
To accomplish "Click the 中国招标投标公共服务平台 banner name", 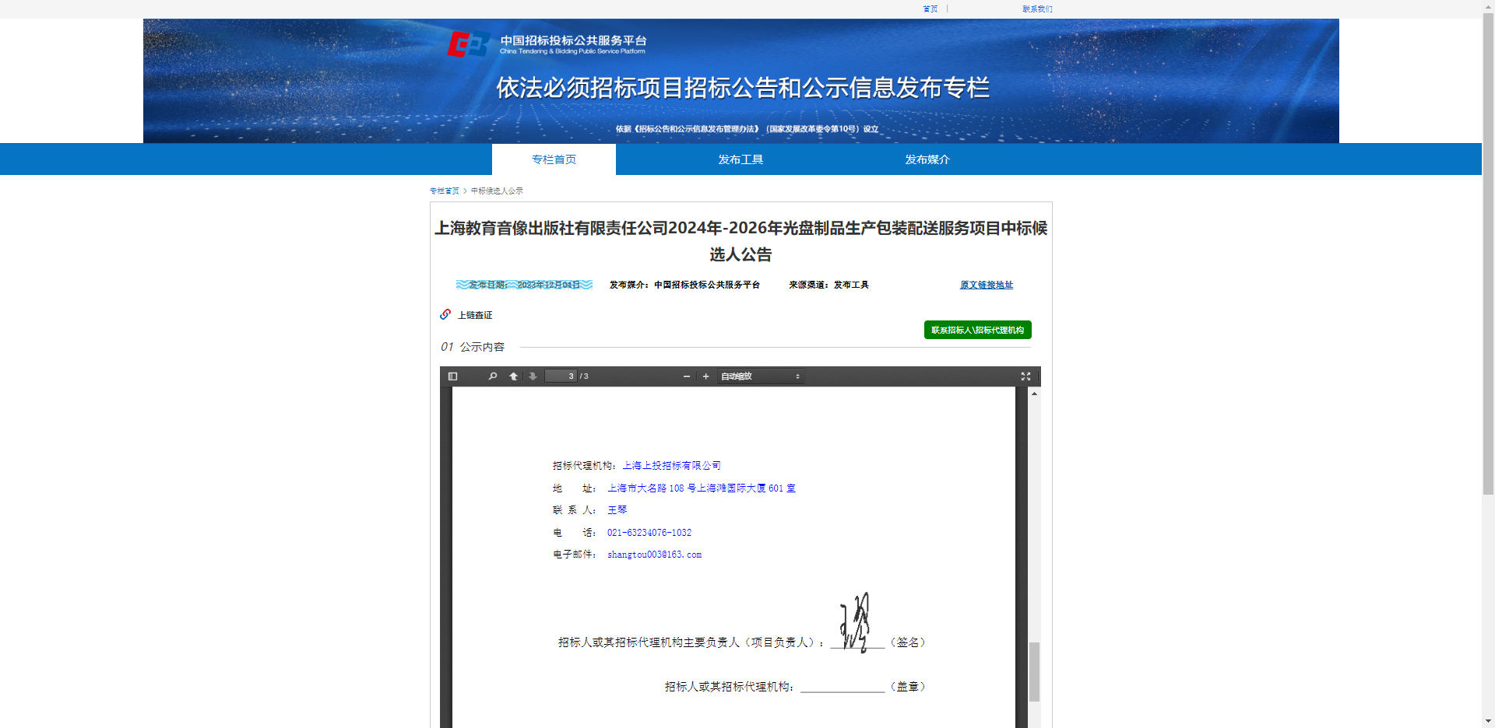I will click(573, 40).
